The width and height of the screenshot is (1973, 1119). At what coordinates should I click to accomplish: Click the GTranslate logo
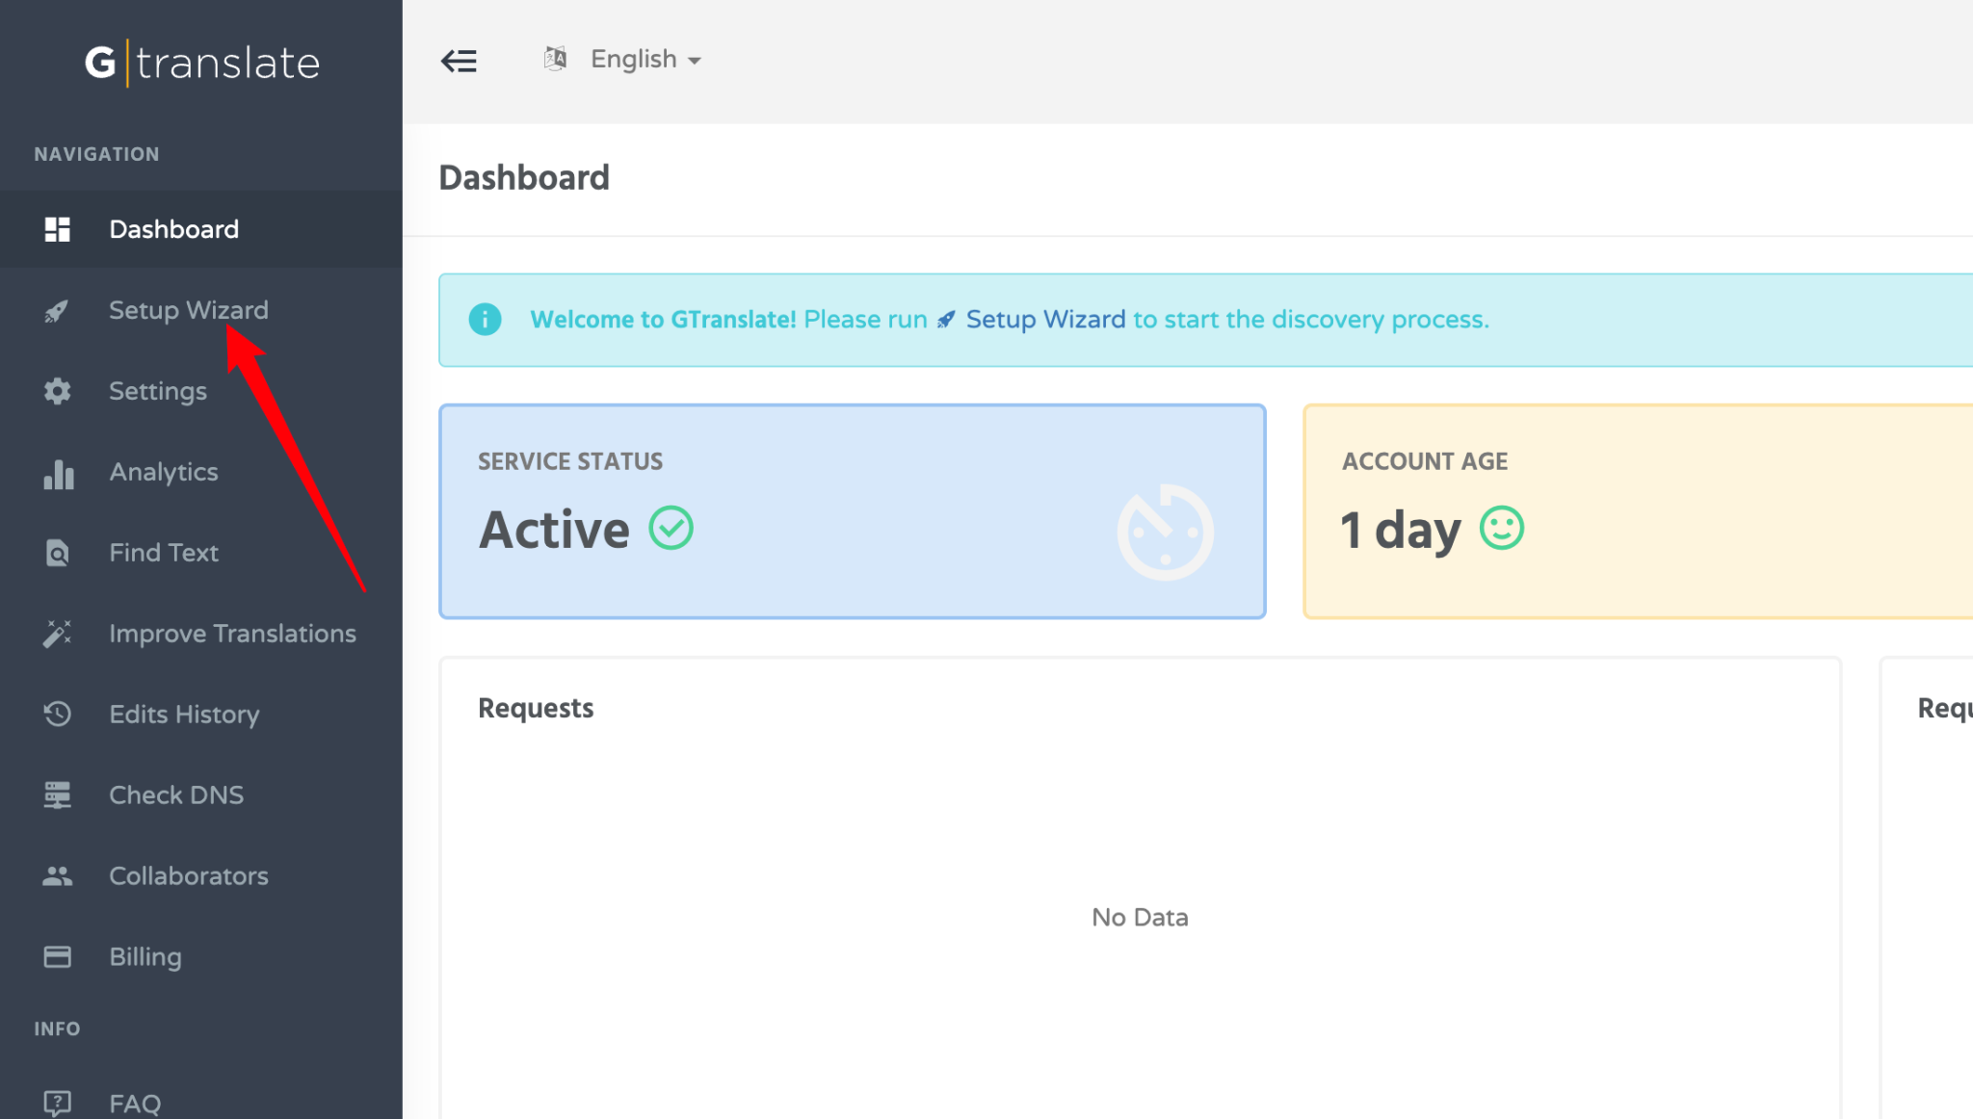point(201,64)
